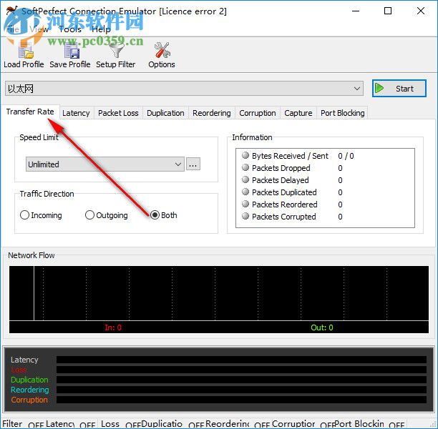Image resolution: width=438 pixels, height=429 pixels.
Task: Select the Both traffic direction
Action: (164, 215)
